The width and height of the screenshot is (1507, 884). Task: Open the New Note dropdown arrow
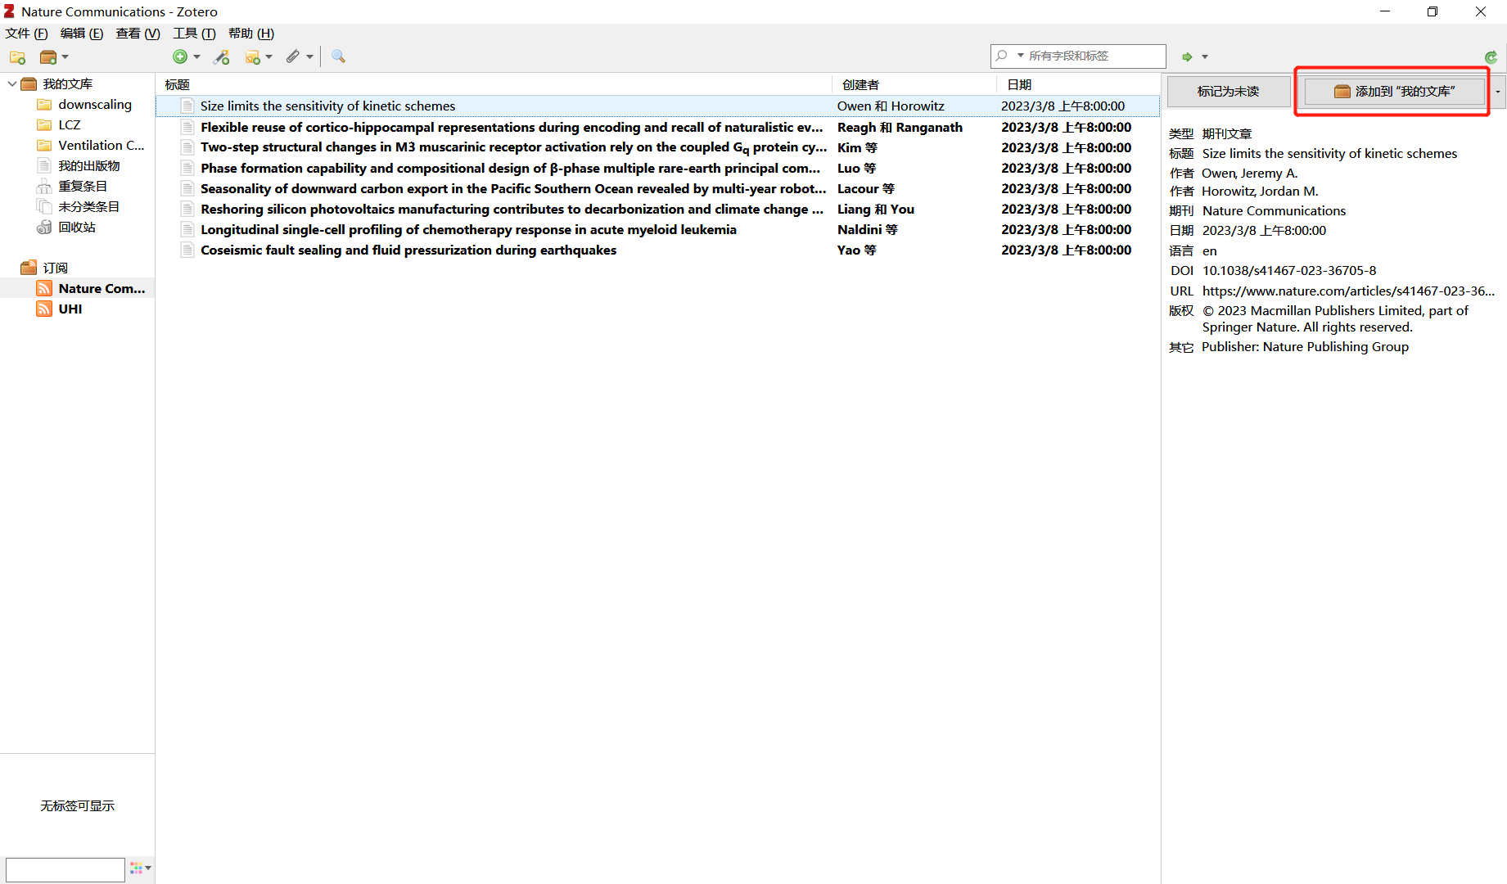point(268,56)
